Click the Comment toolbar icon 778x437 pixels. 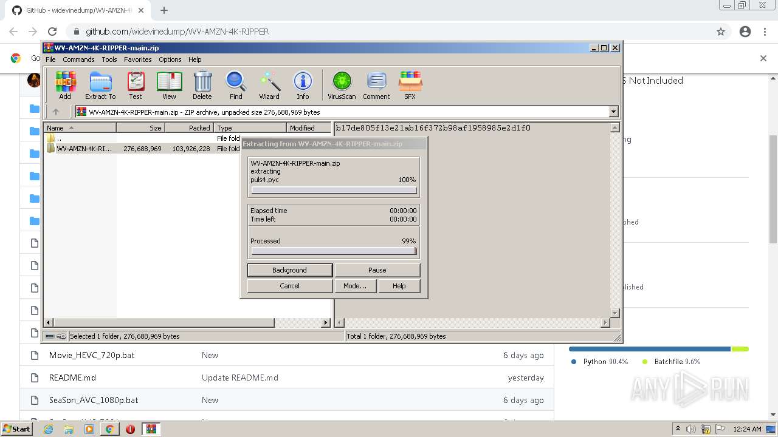click(376, 85)
